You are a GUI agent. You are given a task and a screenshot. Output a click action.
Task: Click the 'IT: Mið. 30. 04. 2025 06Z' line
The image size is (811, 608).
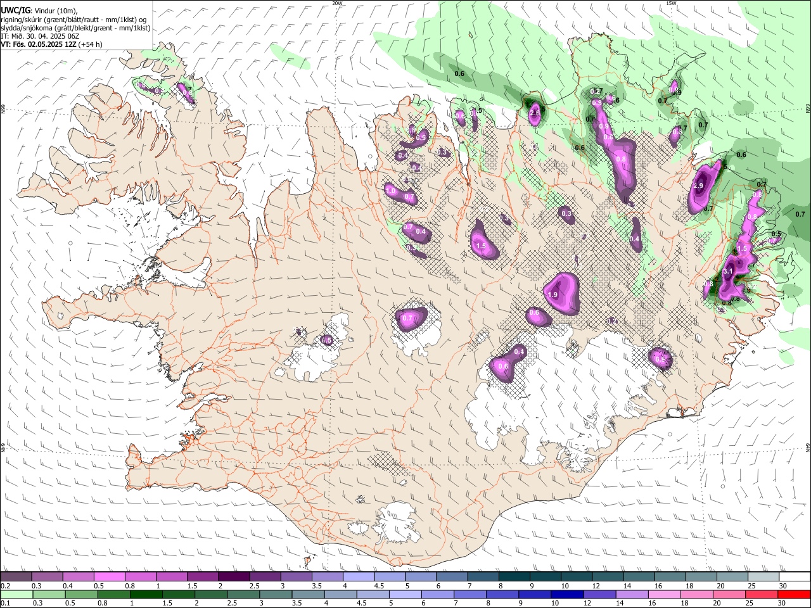coord(40,36)
